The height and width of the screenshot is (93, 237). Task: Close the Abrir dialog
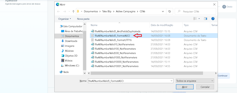214,5
